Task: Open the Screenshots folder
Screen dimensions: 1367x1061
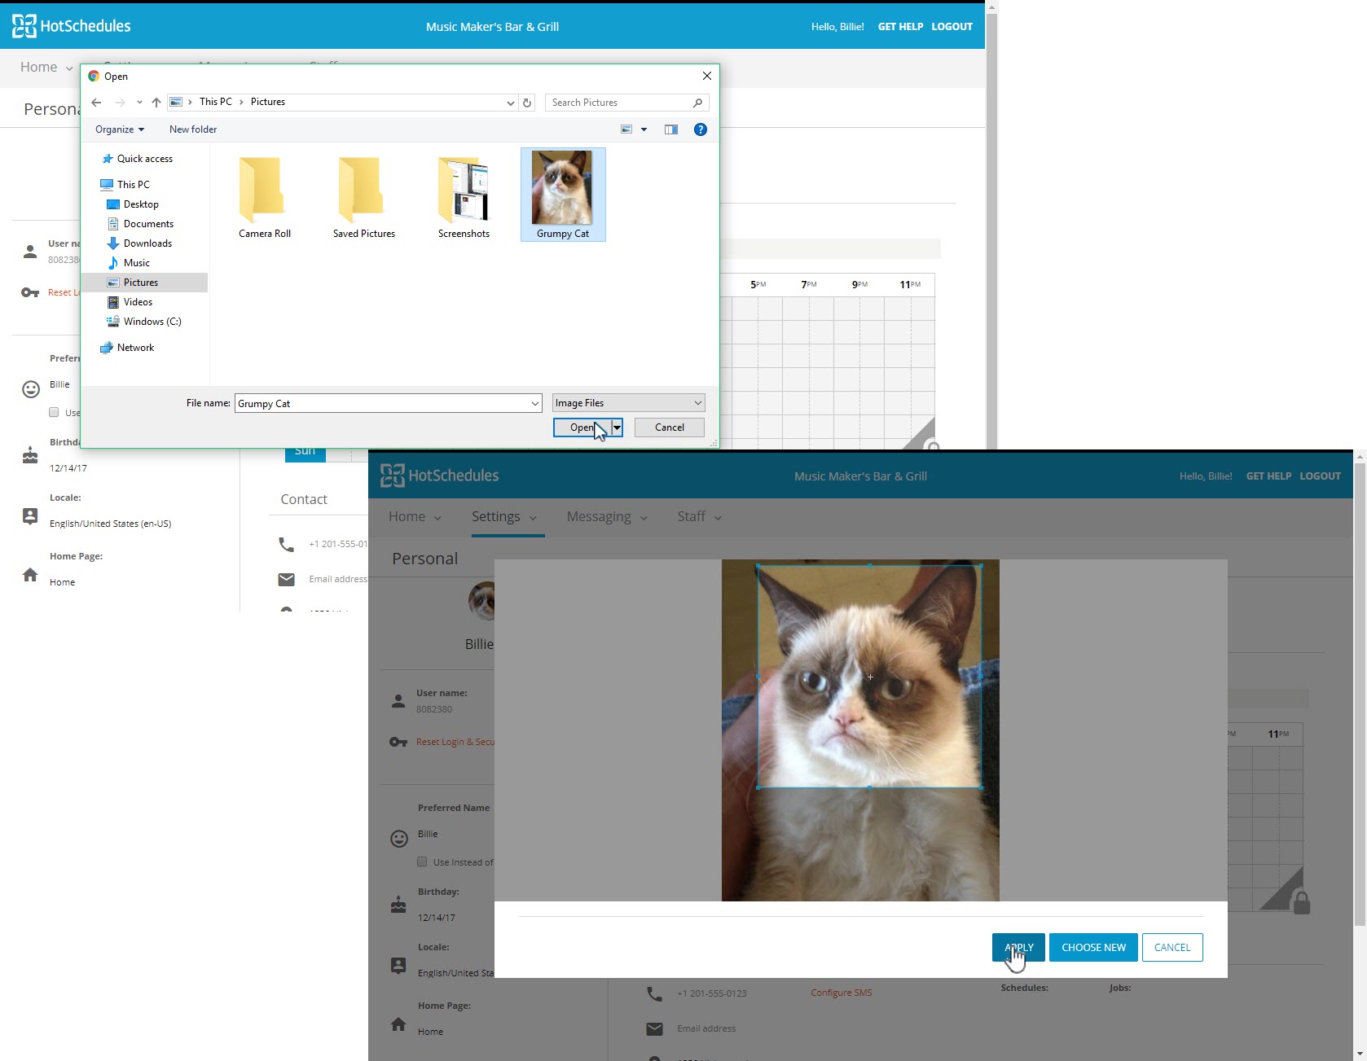Action: tap(464, 196)
